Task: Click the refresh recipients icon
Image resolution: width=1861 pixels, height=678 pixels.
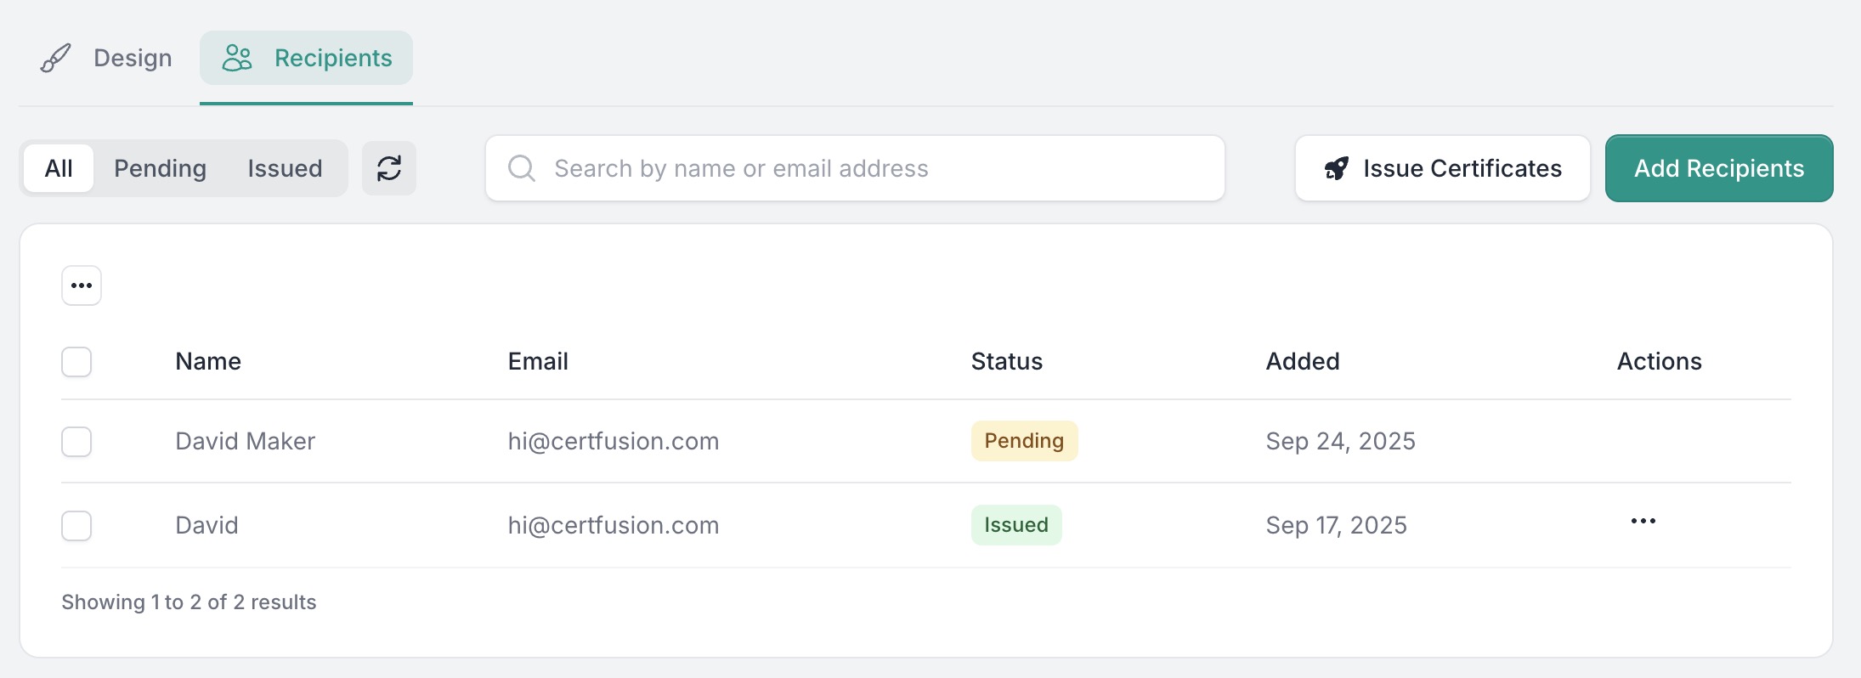Action: tap(389, 168)
